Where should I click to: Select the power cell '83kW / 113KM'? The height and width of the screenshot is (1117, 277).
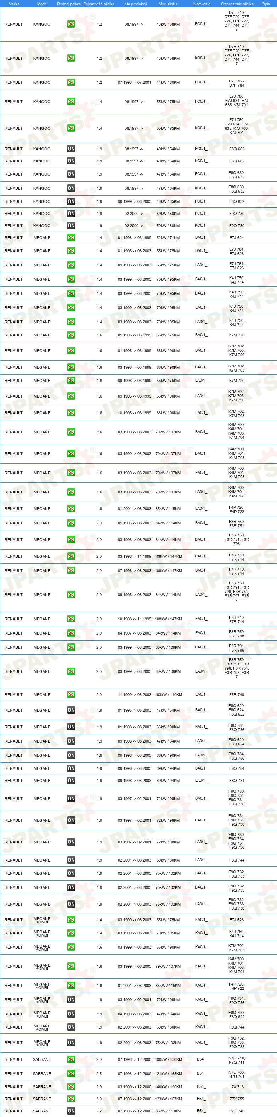[x=168, y=1111]
